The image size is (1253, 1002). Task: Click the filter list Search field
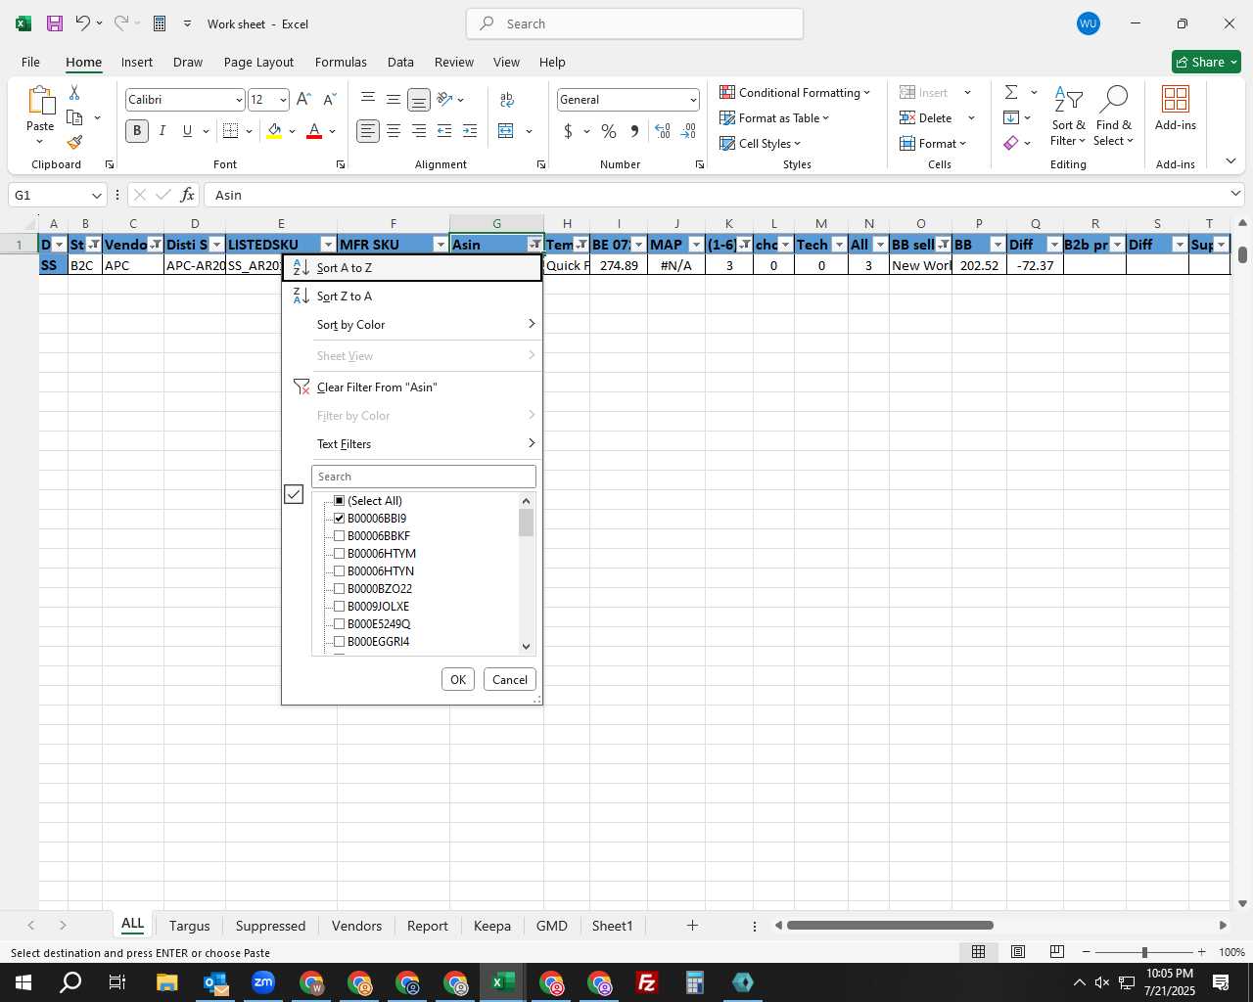coord(424,477)
